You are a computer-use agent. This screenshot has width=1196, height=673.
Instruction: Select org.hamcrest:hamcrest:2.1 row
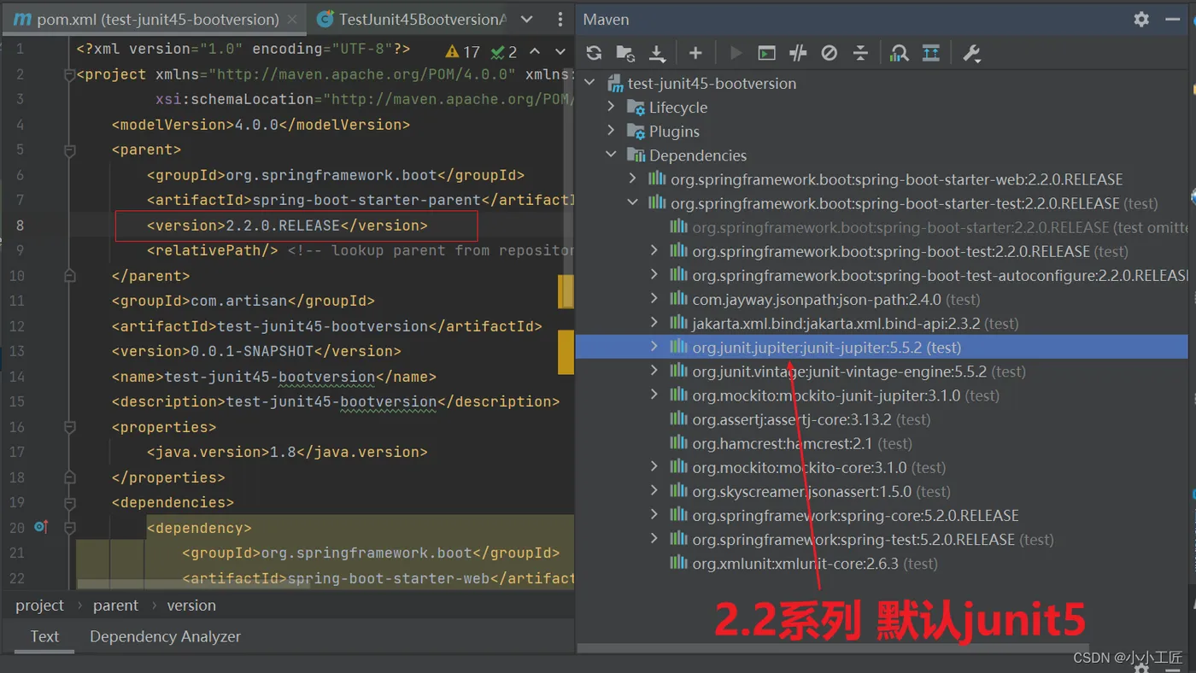click(882, 443)
